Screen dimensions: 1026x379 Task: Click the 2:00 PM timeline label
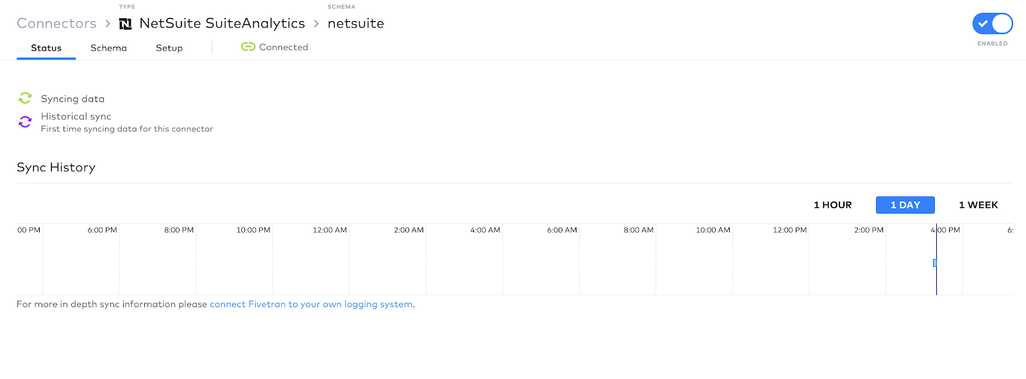869,230
